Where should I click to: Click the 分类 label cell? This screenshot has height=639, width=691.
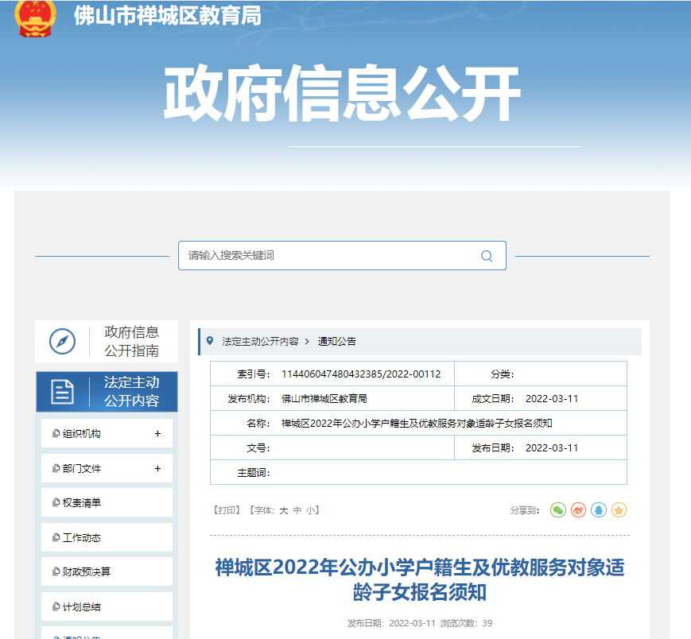(503, 374)
